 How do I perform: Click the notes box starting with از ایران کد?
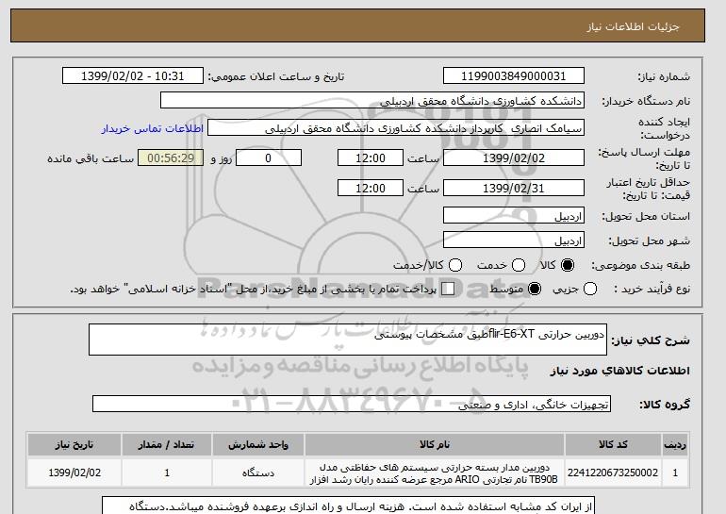coord(348,506)
